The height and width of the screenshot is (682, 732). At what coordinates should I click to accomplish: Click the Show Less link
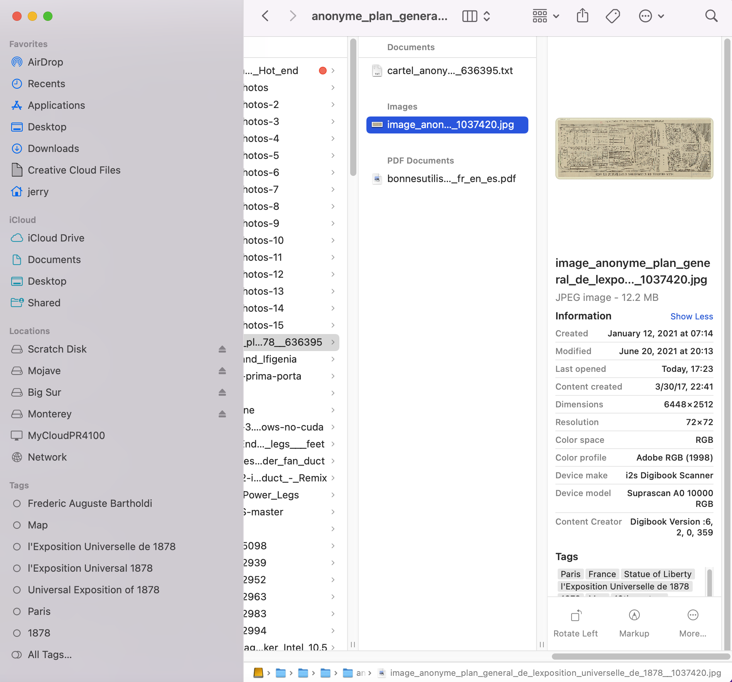[691, 316]
